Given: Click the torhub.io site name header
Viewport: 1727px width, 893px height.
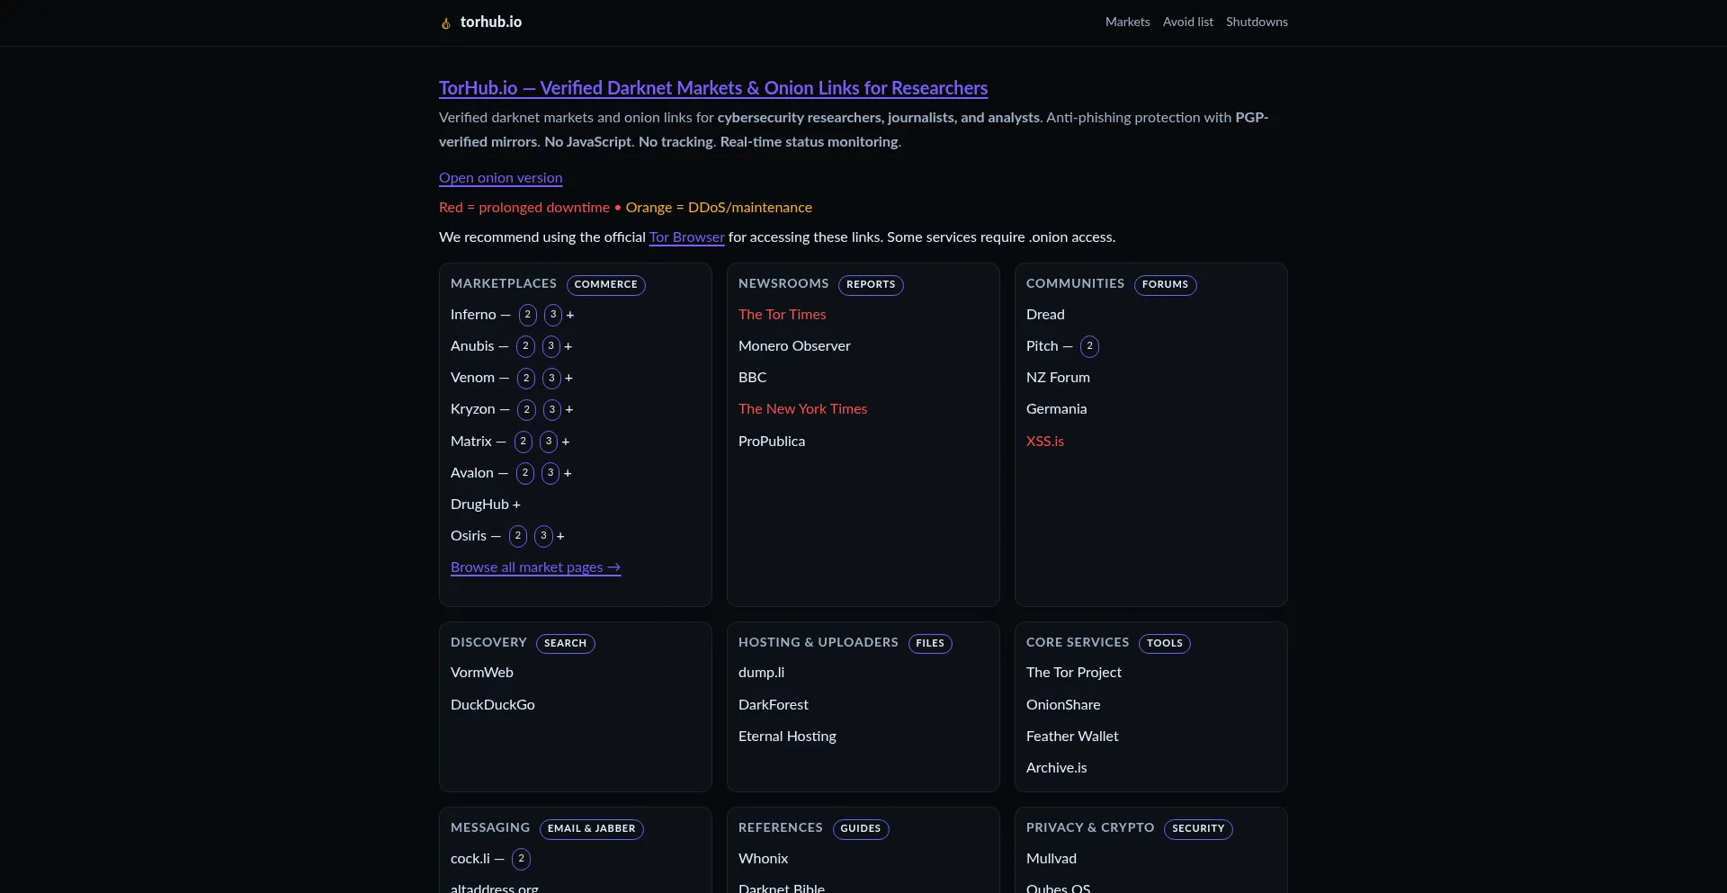Looking at the screenshot, I should (x=491, y=22).
